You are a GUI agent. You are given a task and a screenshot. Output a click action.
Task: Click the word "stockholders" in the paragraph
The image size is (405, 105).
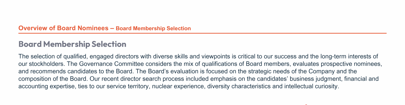pyautogui.click(x=39, y=64)
